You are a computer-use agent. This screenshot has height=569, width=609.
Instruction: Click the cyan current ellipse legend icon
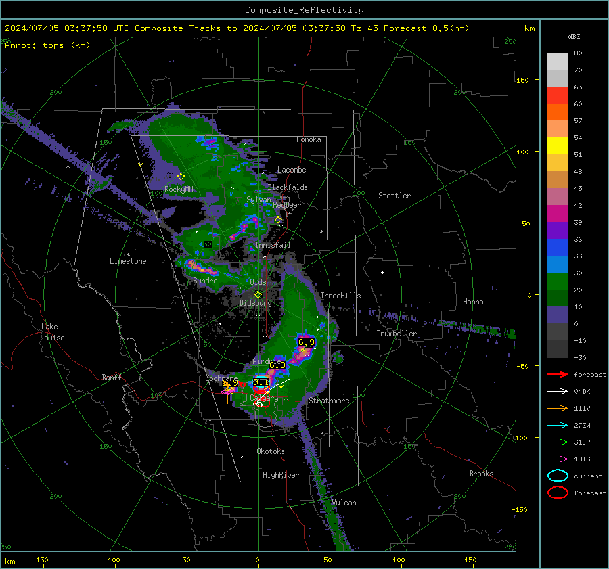click(558, 476)
